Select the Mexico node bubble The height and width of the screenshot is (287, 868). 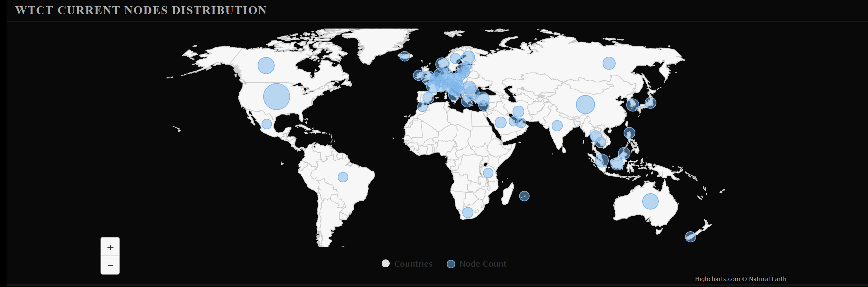267,124
